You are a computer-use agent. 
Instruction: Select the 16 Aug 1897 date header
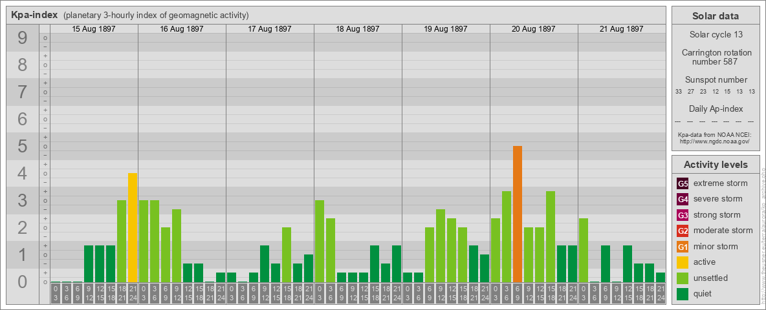point(182,29)
